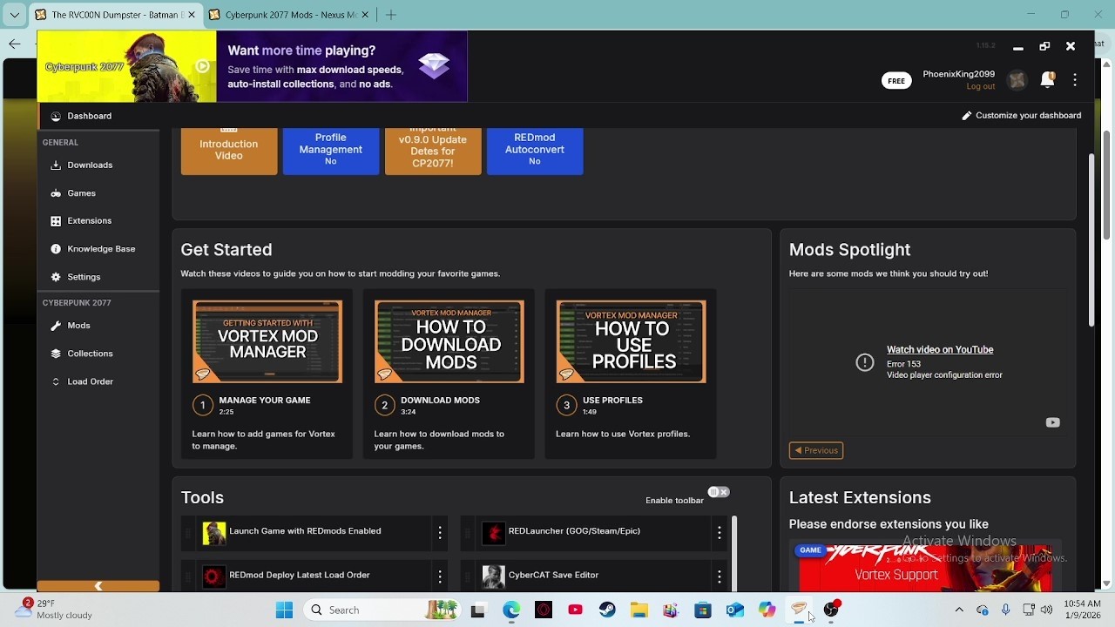Click the Previous button in Mods Spotlight
This screenshot has height=627, width=1115.
pos(816,450)
